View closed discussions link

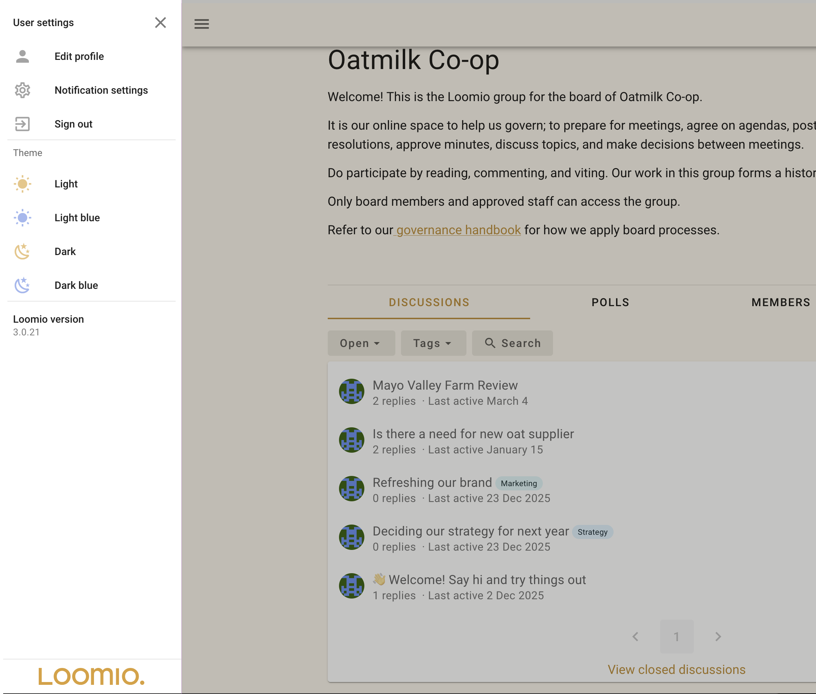click(676, 670)
